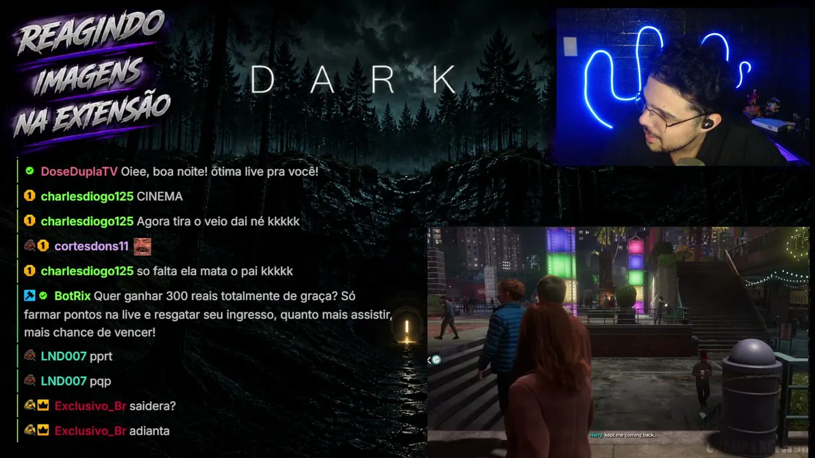The width and height of the screenshot is (815, 458).
Task: Click the message "Agora tira o veio dai né kkkkk"
Action: [218, 221]
